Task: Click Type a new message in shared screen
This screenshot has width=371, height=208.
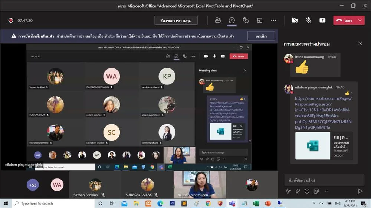Action: click(223, 152)
